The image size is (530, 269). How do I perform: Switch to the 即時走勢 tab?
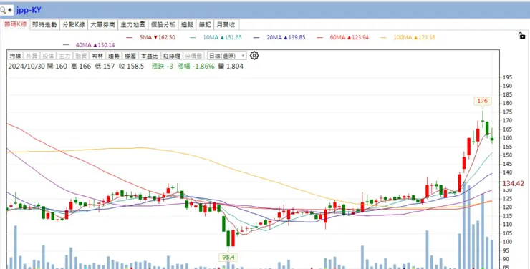pyautogui.click(x=44, y=24)
